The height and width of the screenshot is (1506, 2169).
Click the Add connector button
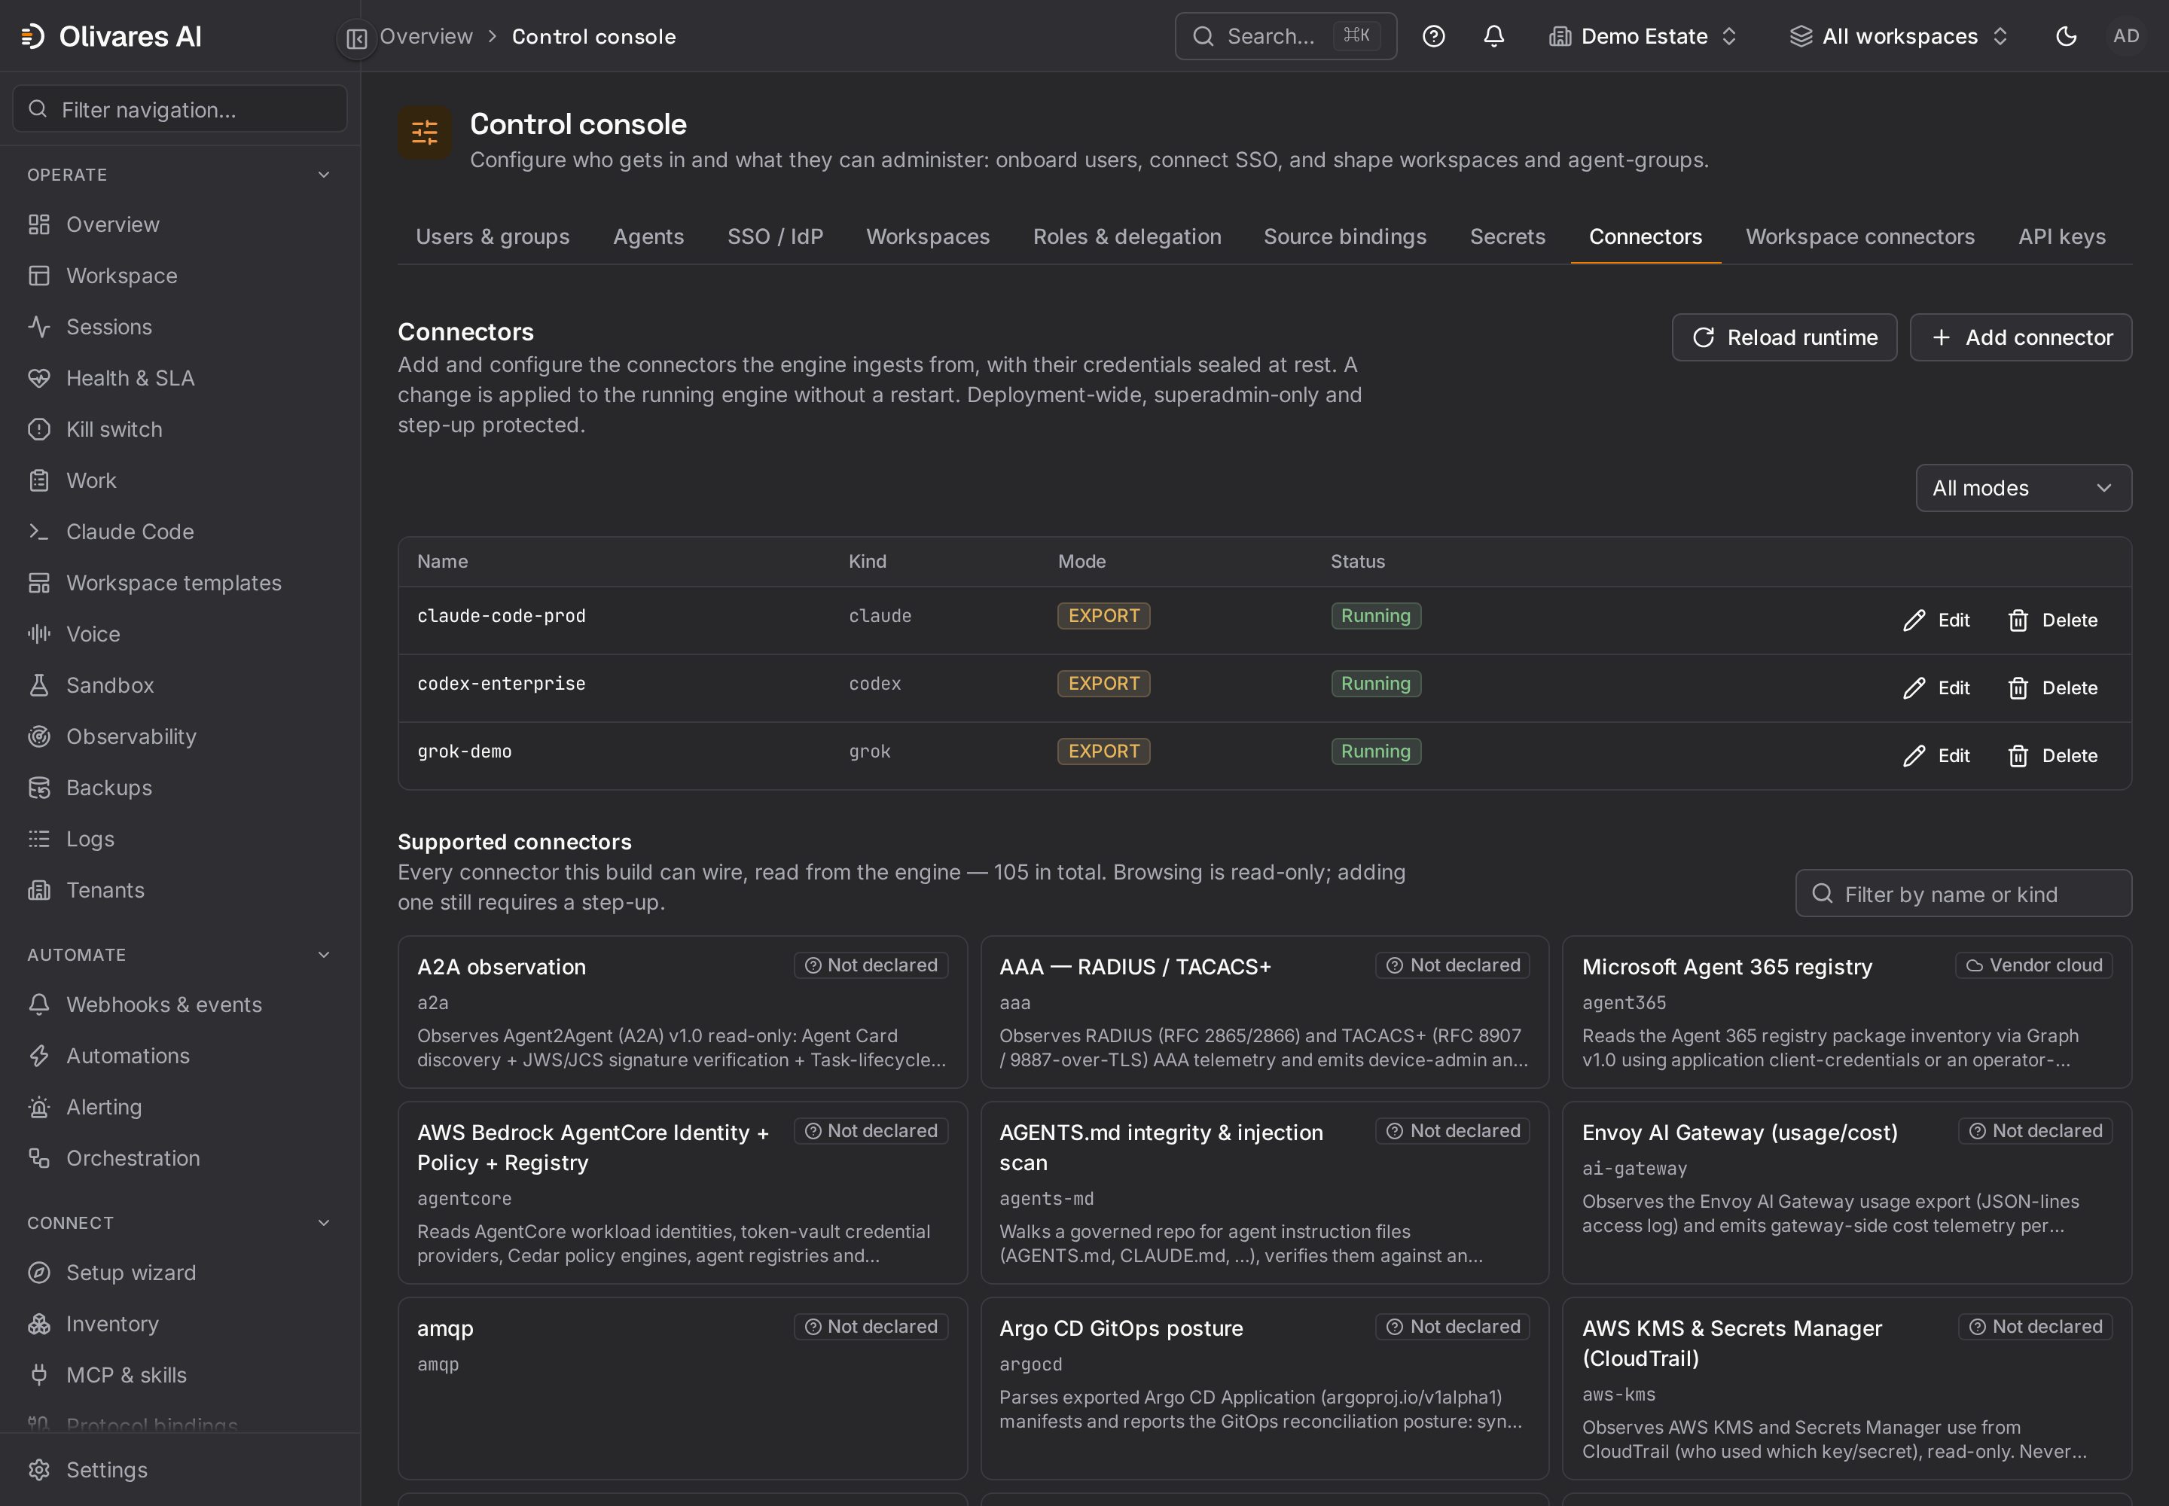click(x=2021, y=337)
